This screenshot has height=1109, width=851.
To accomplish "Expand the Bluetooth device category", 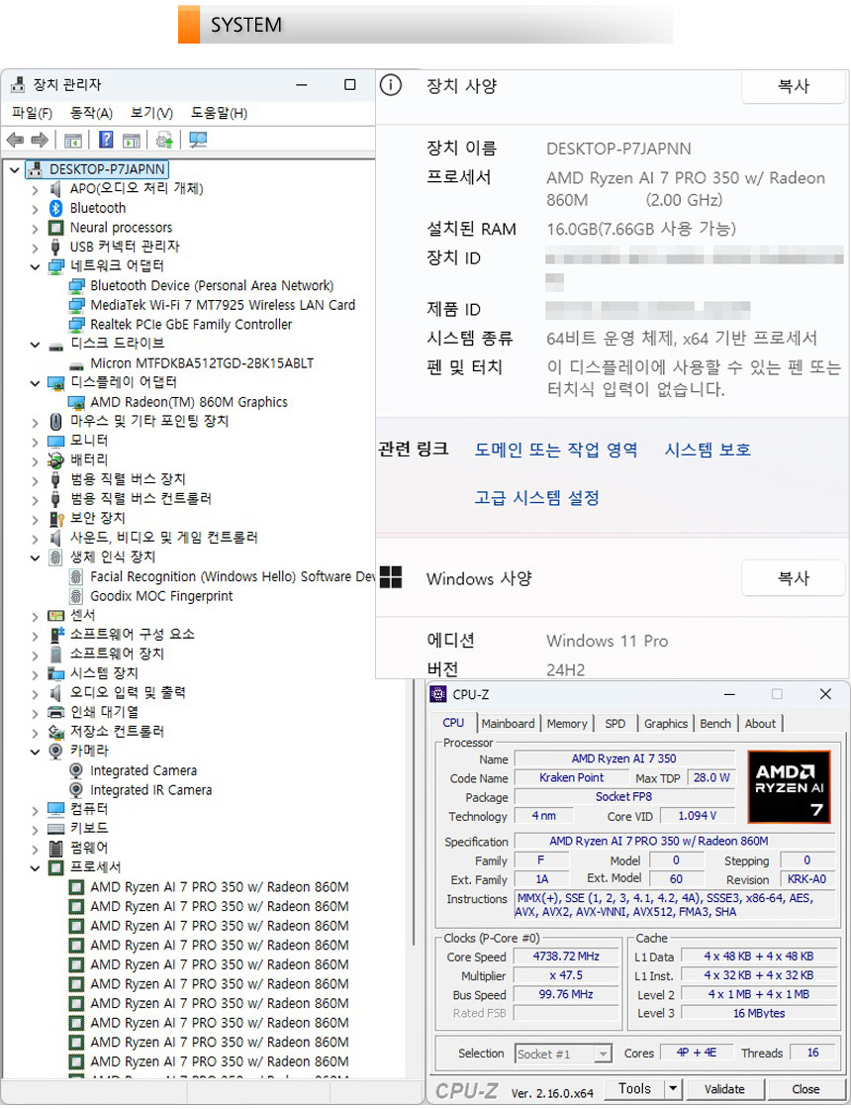I will (x=36, y=208).
